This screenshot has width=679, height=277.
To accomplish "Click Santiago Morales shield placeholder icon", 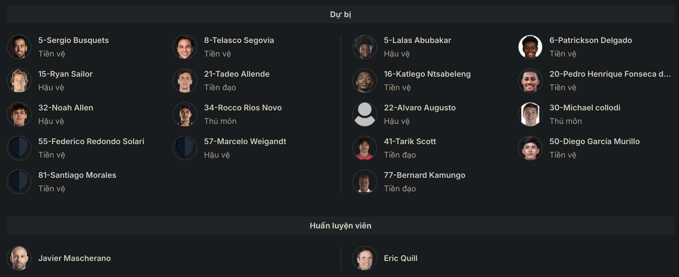I will coord(19,182).
